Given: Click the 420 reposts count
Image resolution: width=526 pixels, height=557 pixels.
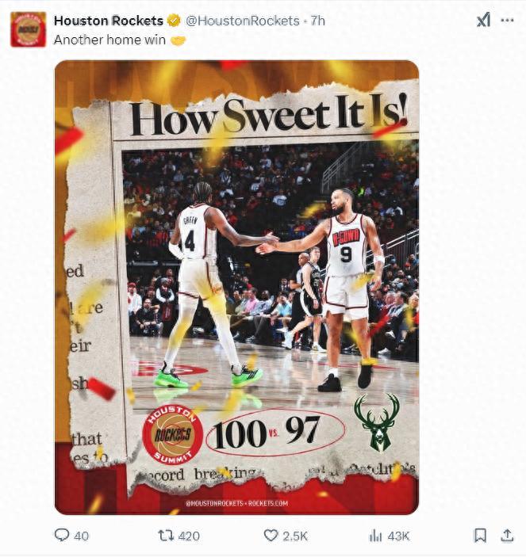Looking at the screenshot, I should (189, 536).
